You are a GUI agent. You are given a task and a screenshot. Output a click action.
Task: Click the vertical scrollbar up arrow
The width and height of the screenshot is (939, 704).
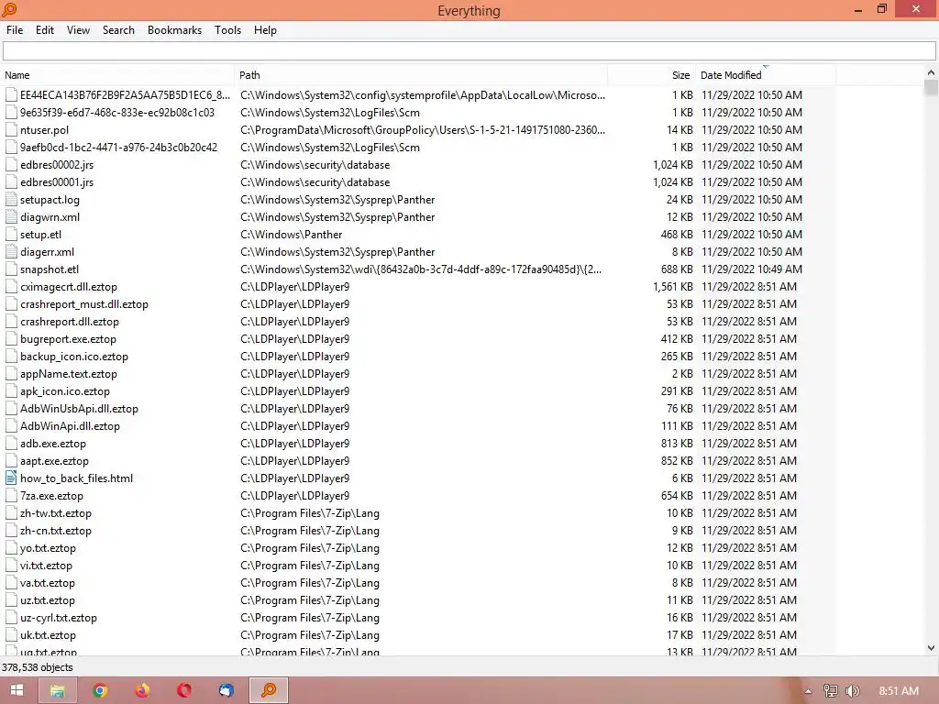tap(931, 72)
